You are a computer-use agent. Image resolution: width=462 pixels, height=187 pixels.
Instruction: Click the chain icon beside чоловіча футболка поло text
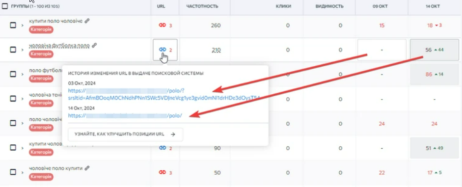(x=94, y=45)
